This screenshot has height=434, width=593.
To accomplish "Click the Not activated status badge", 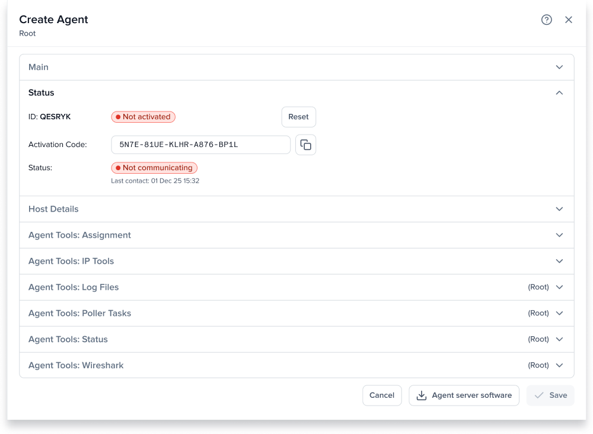I will (x=143, y=117).
